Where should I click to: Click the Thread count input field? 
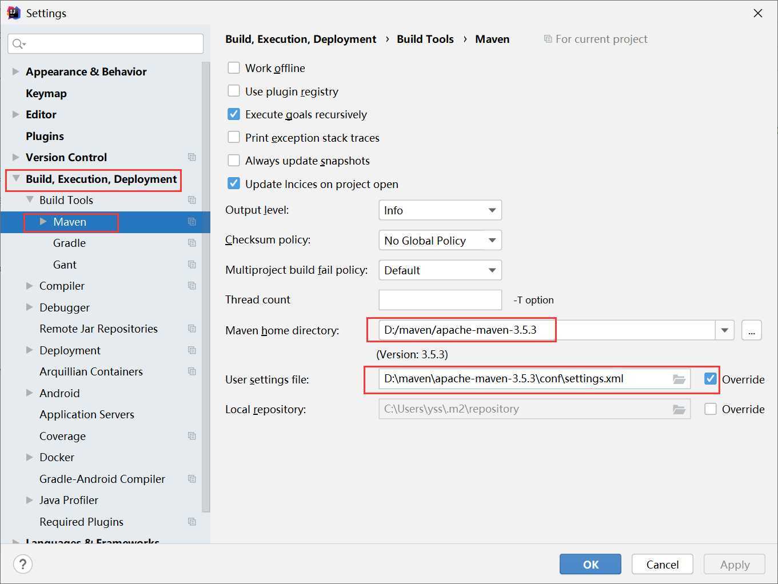coord(440,300)
